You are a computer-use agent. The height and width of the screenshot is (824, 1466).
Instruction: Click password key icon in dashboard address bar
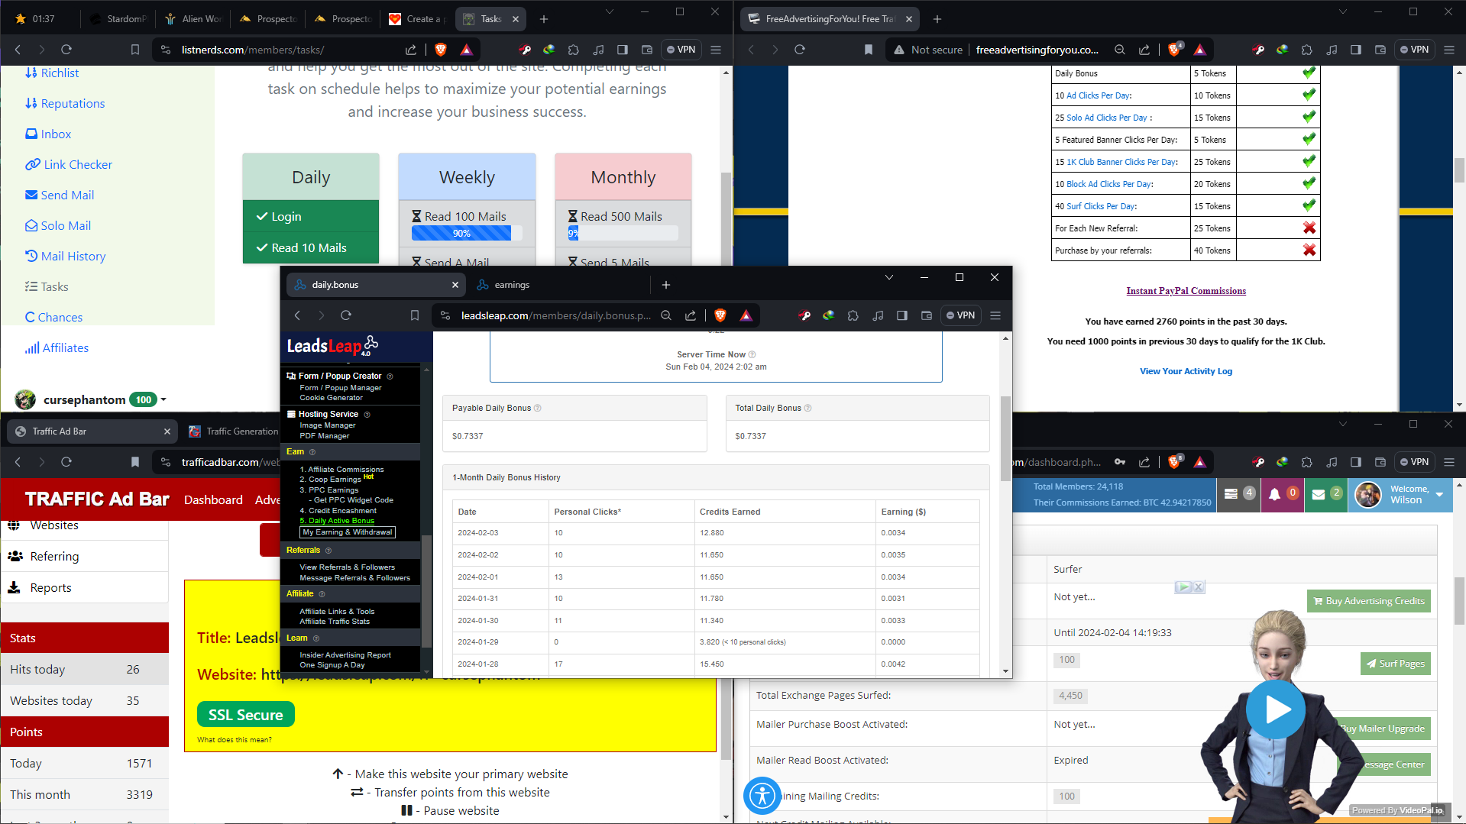coord(1120,462)
